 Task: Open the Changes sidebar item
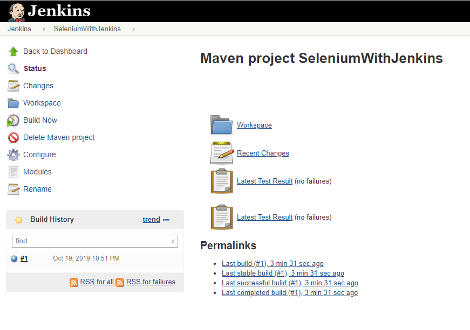(38, 86)
